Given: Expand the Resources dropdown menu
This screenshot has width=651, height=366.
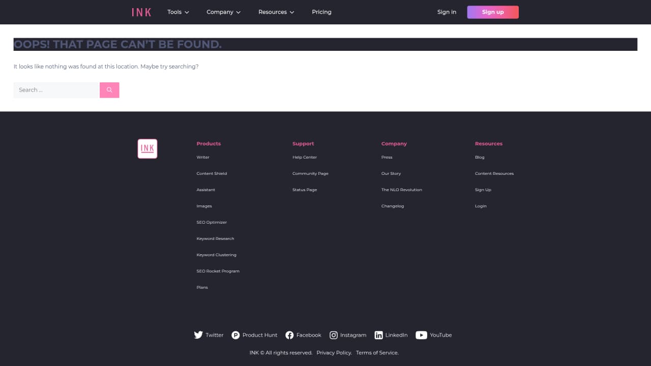Looking at the screenshot, I should click(x=276, y=12).
